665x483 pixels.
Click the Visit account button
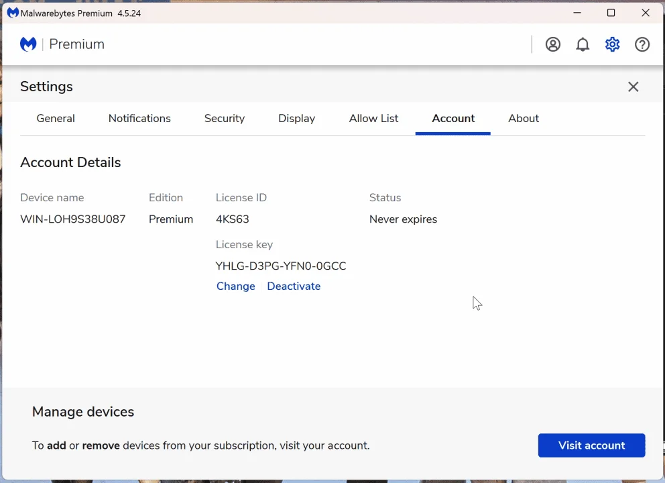coord(591,445)
